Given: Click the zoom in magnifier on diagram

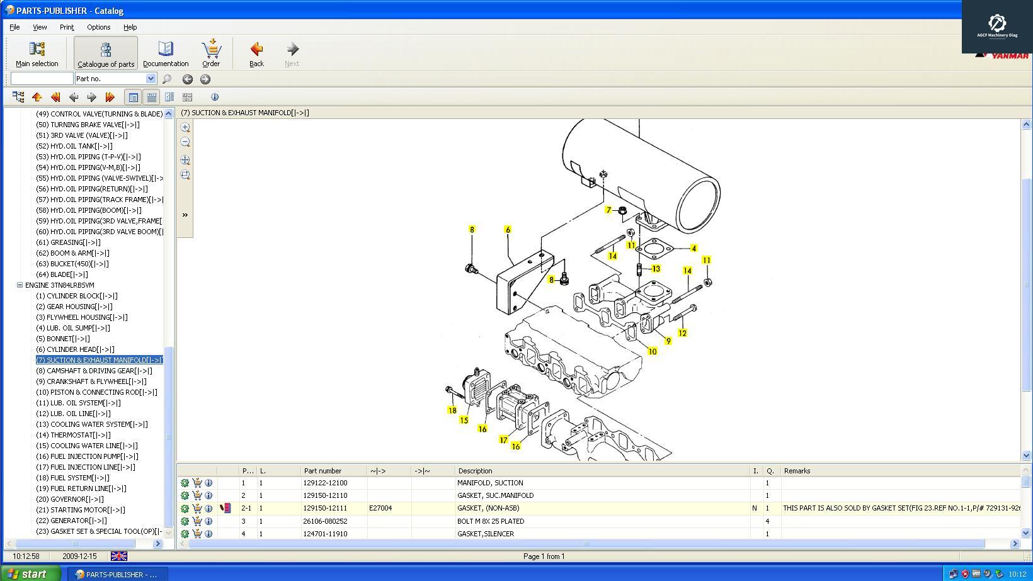Looking at the screenshot, I should pyautogui.click(x=185, y=127).
